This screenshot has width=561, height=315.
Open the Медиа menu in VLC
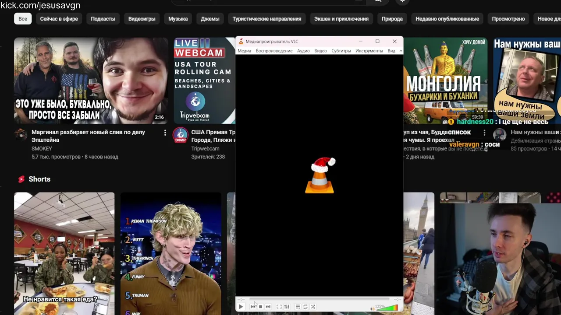pos(244,51)
